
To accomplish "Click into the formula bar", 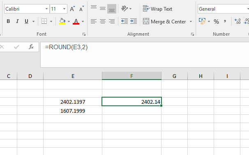I will (145, 55).
